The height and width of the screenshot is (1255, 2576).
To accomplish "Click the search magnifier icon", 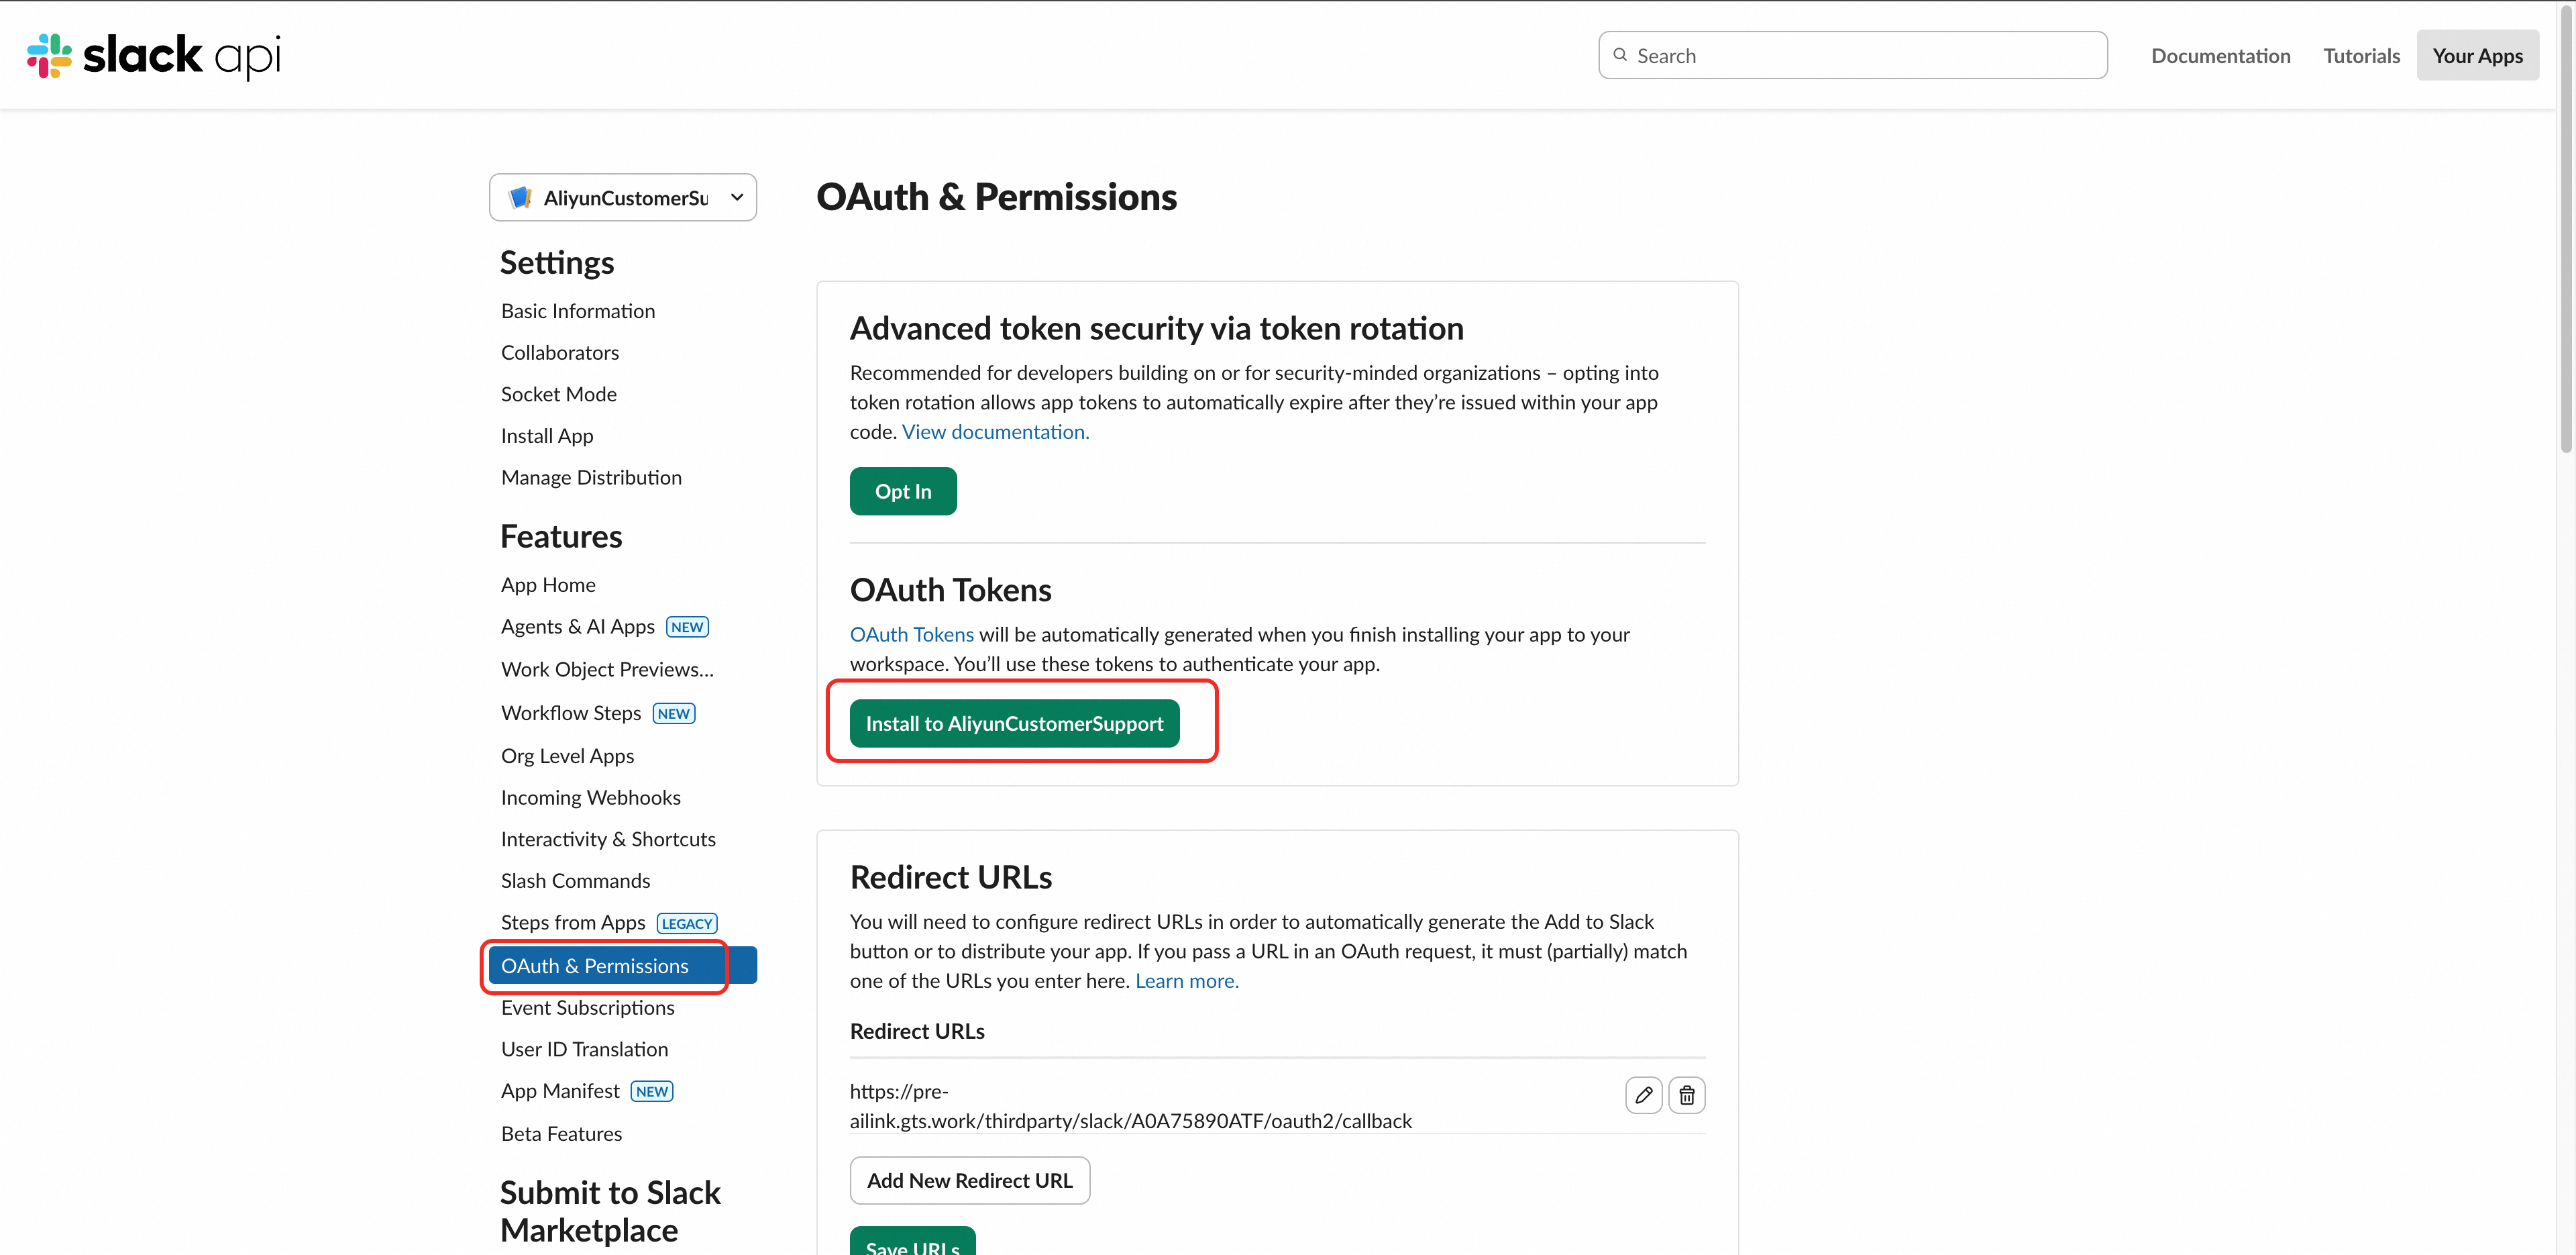I will [1620, 55].
